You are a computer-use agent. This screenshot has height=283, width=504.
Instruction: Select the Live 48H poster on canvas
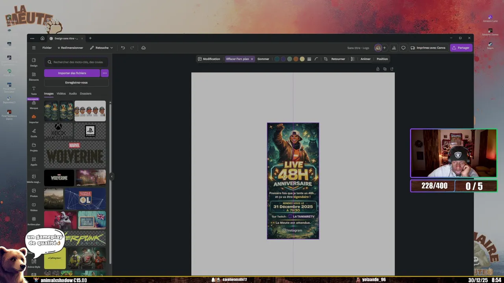tap(293, 181)
